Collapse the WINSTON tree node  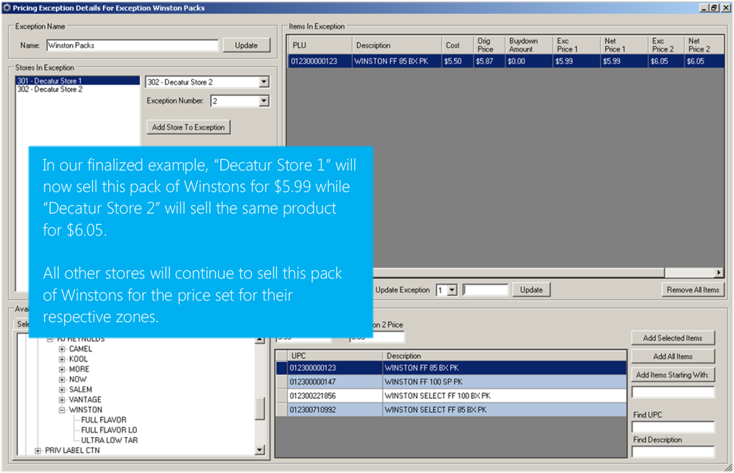(62, 410)
